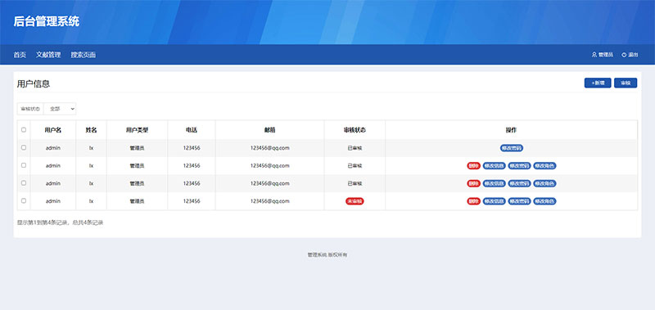Tick checkbox of the row with only 修改密码
The image size is (655, 310).
24,148
